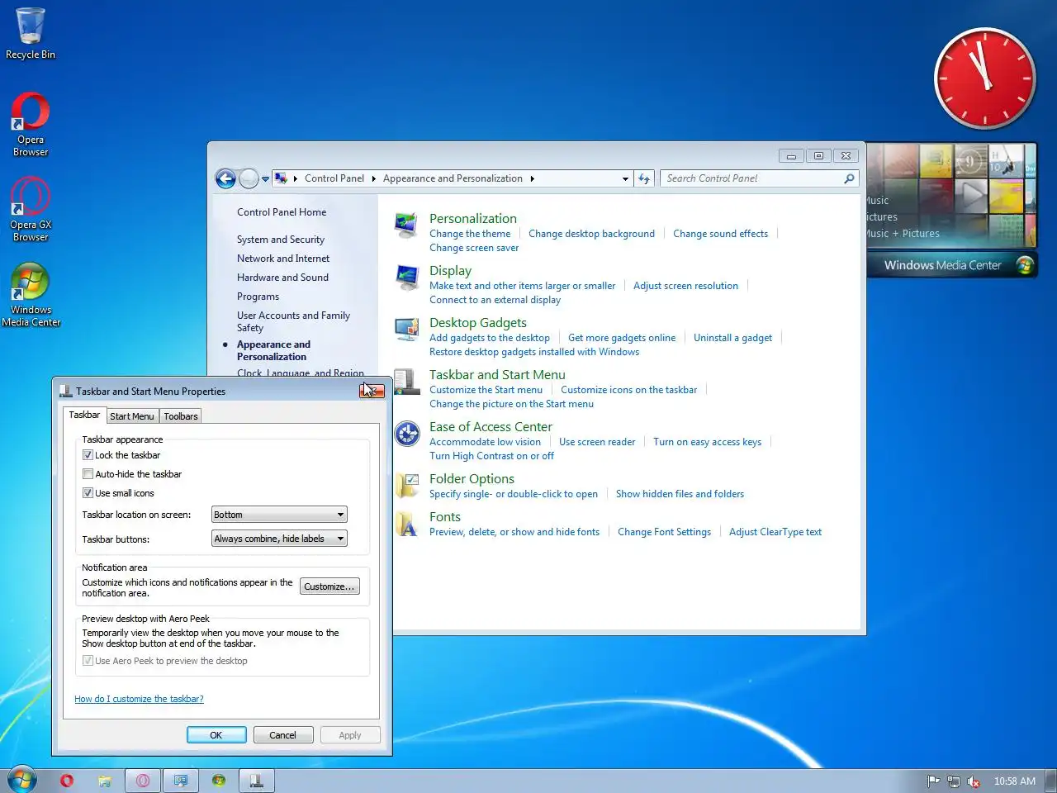Click the search magnifier in Control Panel
1057x793 pixels.
(x=849, y=178)
